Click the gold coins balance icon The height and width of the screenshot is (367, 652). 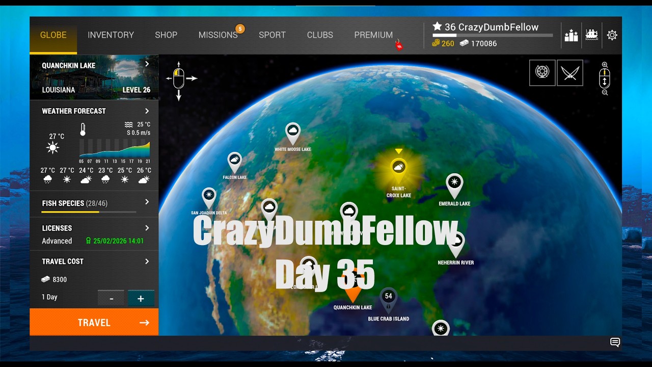coord(436,44)
